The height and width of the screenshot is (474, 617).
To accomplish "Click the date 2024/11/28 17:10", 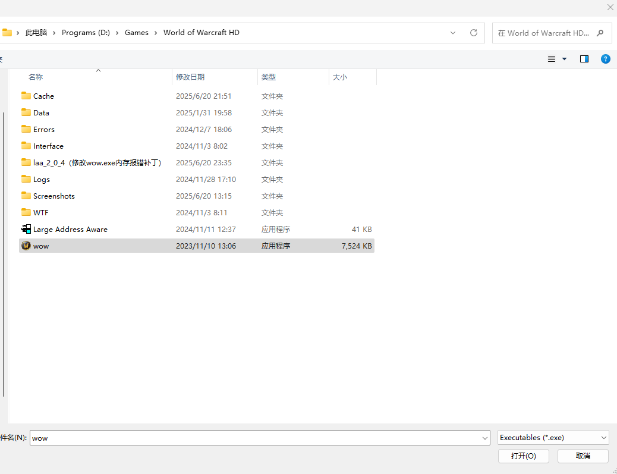I will (206, 180).
